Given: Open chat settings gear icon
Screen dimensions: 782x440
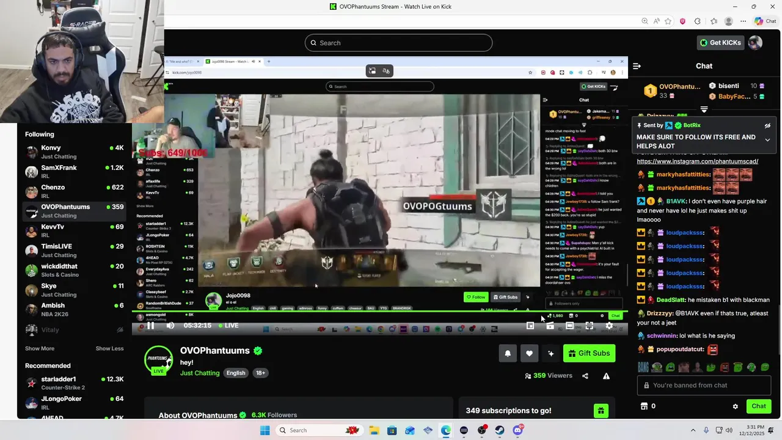Looking at the screenshot, I should click(736, 406).
